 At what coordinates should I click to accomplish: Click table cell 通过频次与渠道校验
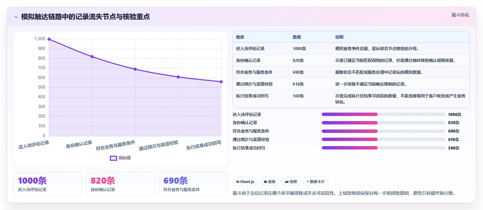pos(254,84)
